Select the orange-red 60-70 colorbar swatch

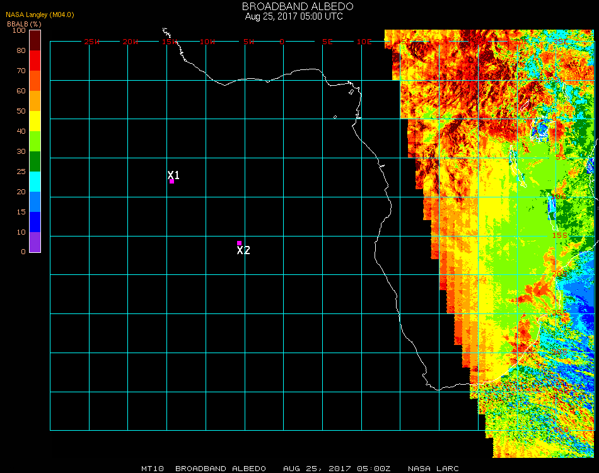tap(35, 81)
